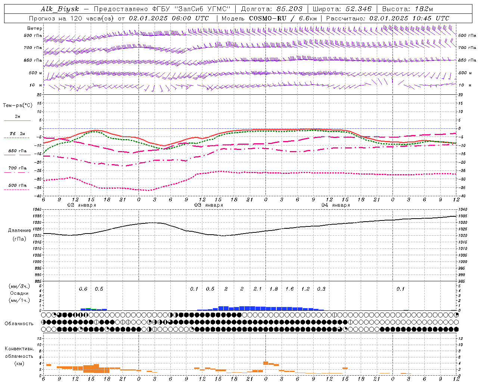
Task: Click the 'Высота: 182м' elevation text
Action: (407, 9)
